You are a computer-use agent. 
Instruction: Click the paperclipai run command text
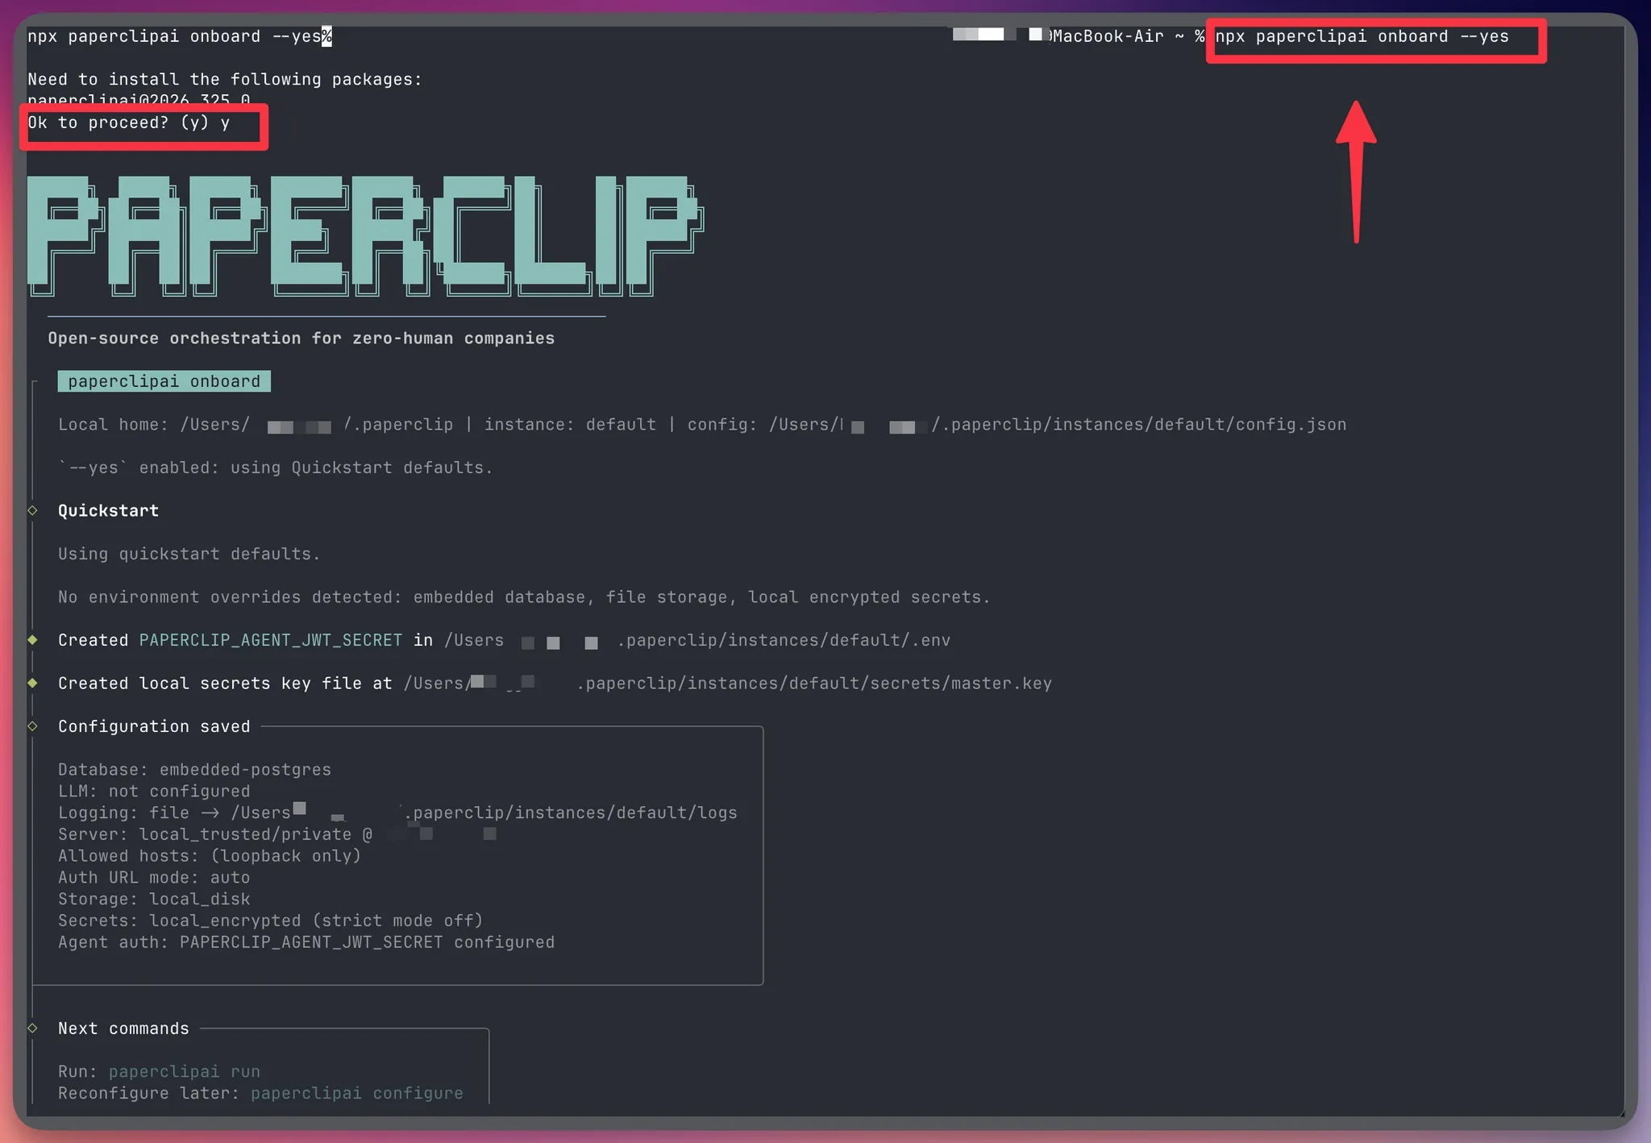point(184,1071)
